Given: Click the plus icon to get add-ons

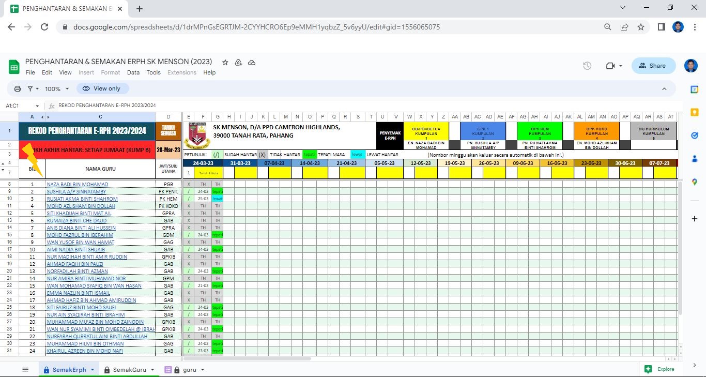Looking at the screenshot, I should pos(695,219).
